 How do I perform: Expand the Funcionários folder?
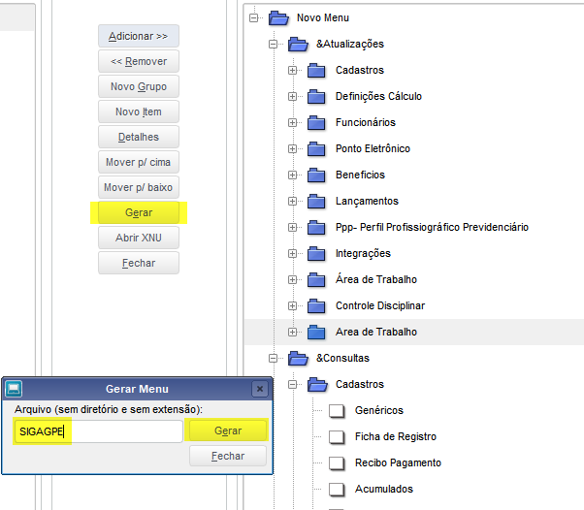[x=292, y=123]
